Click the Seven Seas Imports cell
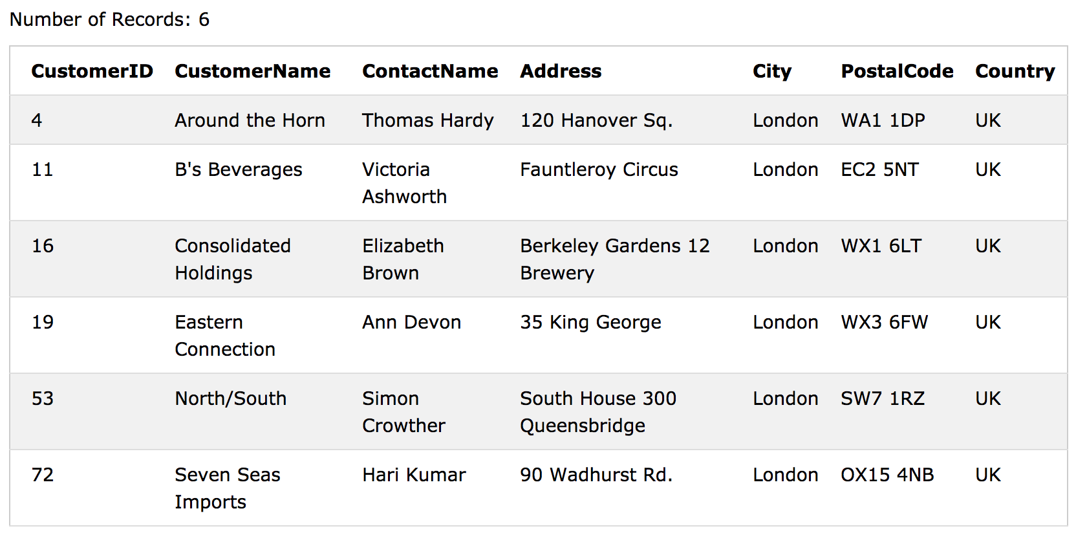 tap(228, 488)
